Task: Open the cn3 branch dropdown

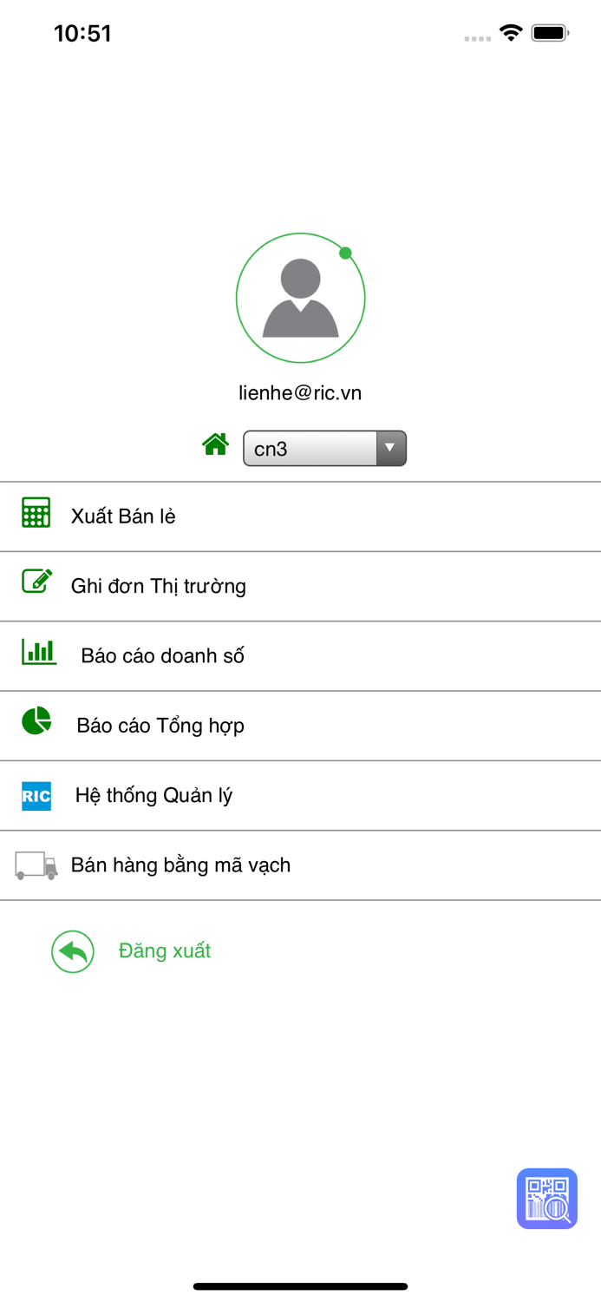Action: click(x=310, y=449)
